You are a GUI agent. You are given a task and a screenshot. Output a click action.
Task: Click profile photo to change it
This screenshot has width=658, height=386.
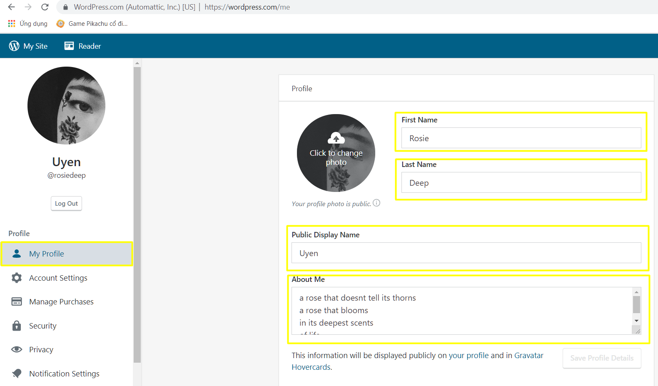(336, 153)
